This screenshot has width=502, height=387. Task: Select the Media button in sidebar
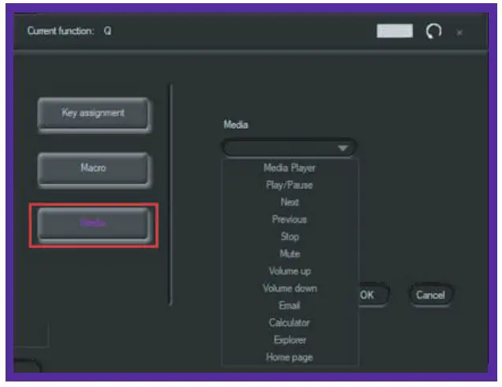pos(93,224)
